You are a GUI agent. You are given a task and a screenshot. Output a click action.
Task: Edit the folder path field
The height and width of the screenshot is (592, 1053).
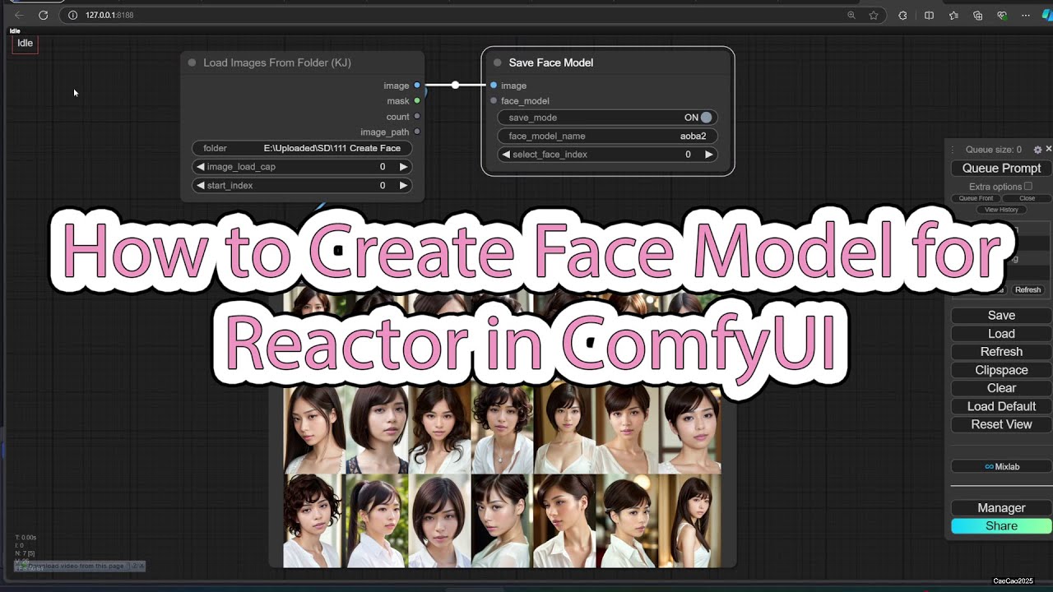pos(302,148)
